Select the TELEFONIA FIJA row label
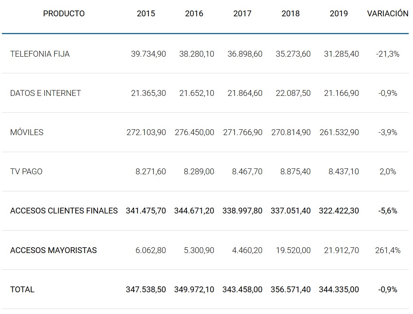The width and height of the screenshot is (413, 314). [40, 54]
